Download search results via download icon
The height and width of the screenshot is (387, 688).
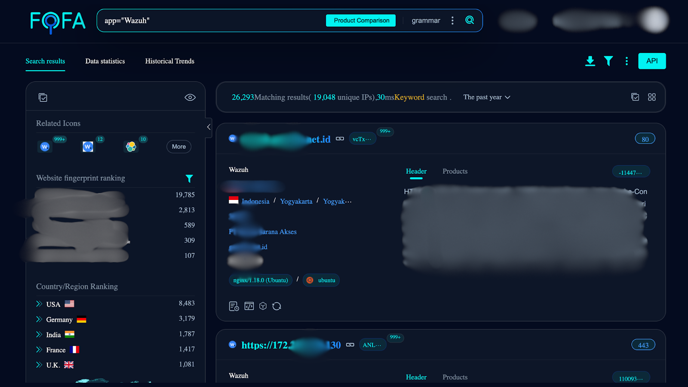pyautogui.click(x=590, y=61)
